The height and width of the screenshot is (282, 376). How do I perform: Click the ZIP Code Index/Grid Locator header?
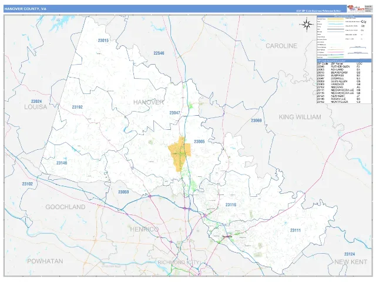pyautogui.click(x=344, y=61)
